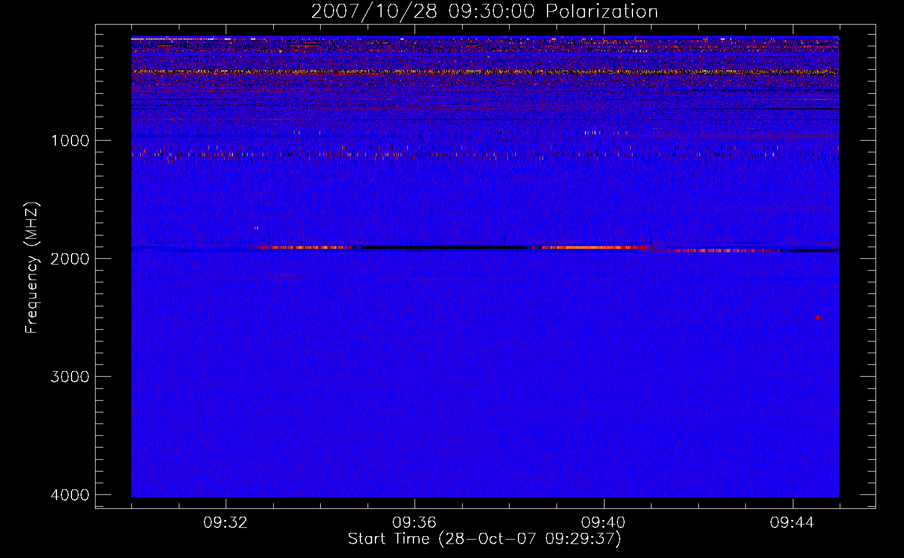Viewport: 904px width, 558px height.
Task: Click the isolated red spot near 2500 MHz
Action: click(818, 317)
